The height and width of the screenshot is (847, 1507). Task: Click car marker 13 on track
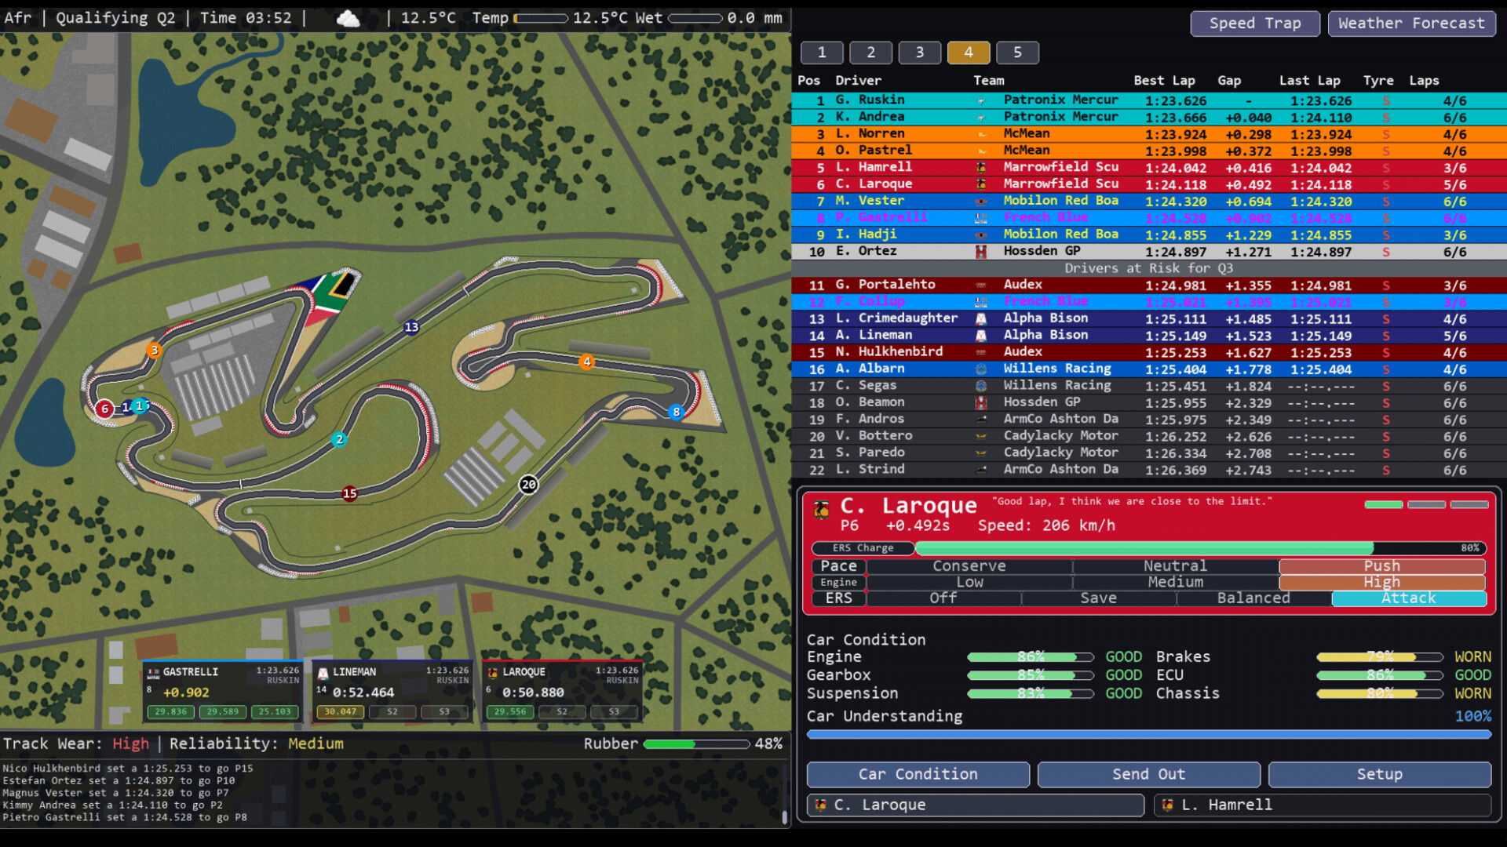click(411, 327)
